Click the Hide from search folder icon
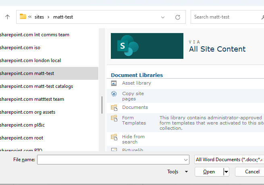Viewport: 264px width, 185px height. (x=114, y=137)
